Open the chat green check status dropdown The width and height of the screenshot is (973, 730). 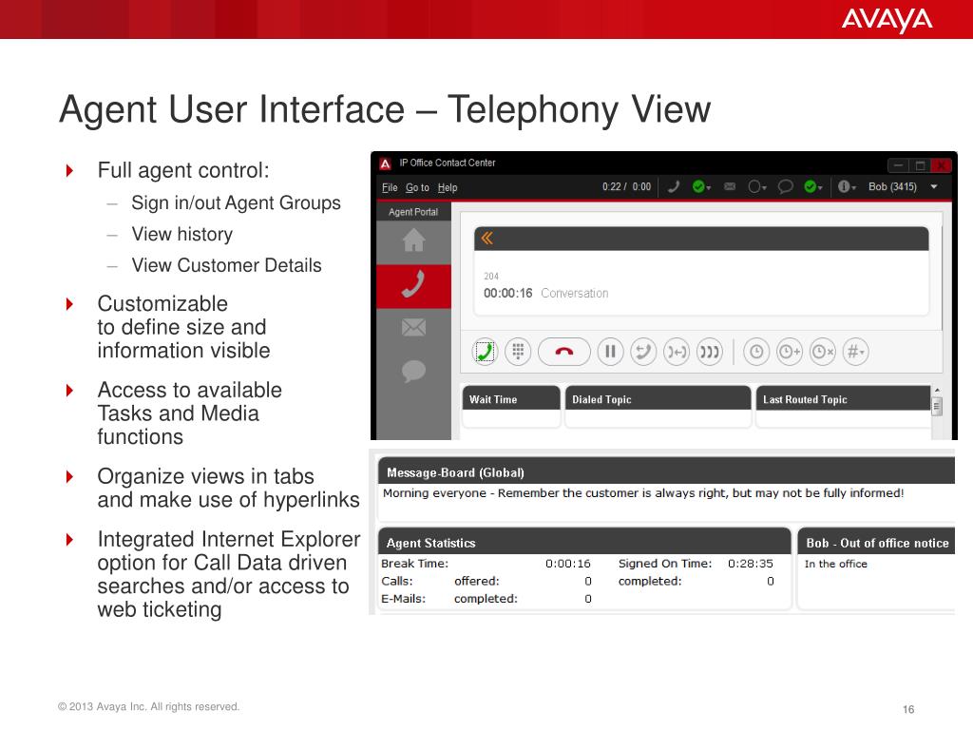tap(813, 186)
